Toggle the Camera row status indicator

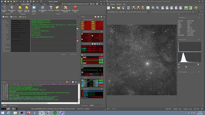coord(78,21)
